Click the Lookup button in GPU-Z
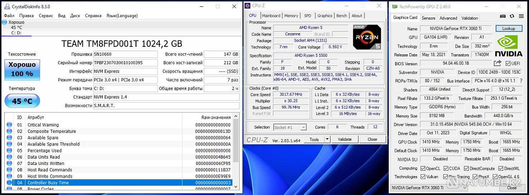The image size is (529, 195). 508,28
